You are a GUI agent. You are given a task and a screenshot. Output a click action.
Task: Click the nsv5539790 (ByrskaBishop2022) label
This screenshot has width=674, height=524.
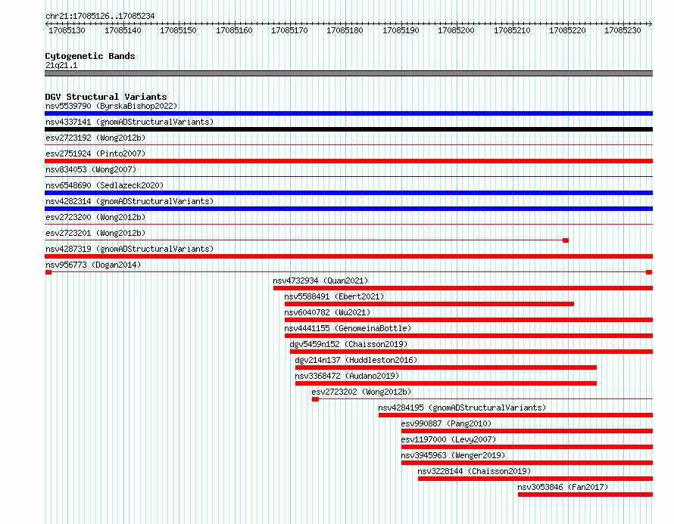[111, 106]
